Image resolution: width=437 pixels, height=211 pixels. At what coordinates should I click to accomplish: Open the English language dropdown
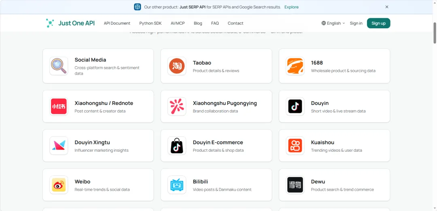[333, 23]
